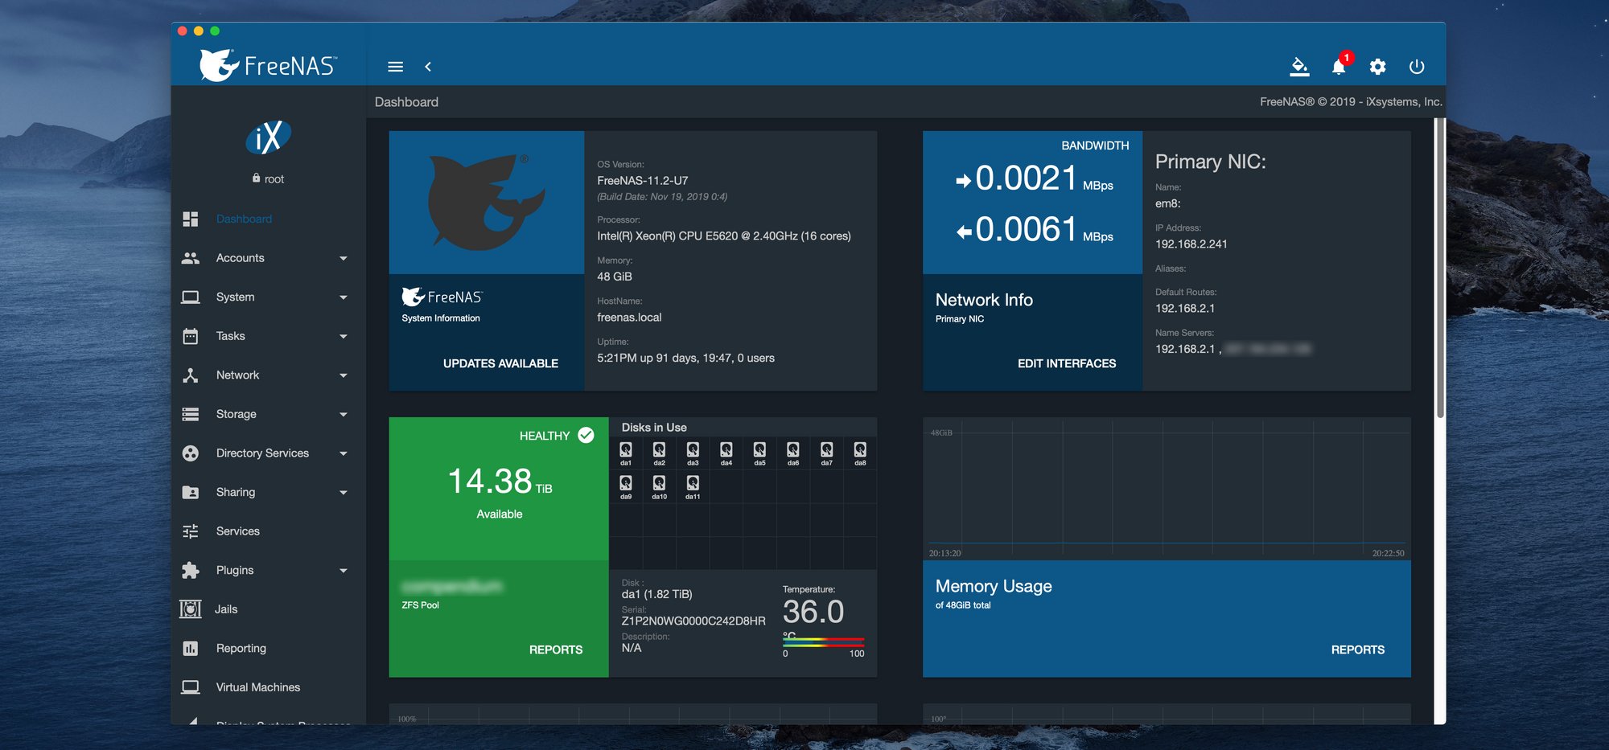Open notifications bell with alert badge
Viewport: 1609px width, 750px height.
click(x=1339, y=65)
